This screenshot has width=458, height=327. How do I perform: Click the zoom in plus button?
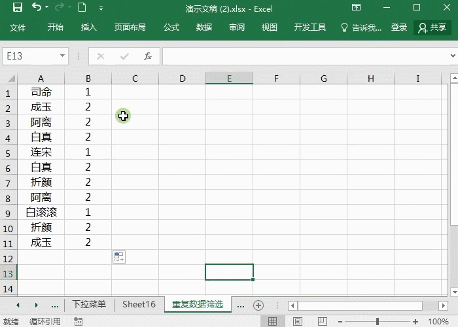tap(415, 322)
